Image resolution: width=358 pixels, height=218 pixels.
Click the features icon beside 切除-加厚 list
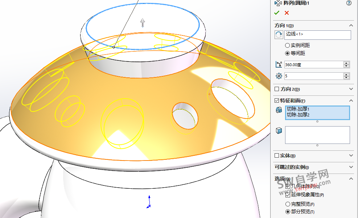pyautogui.click(x=279, y=110)
